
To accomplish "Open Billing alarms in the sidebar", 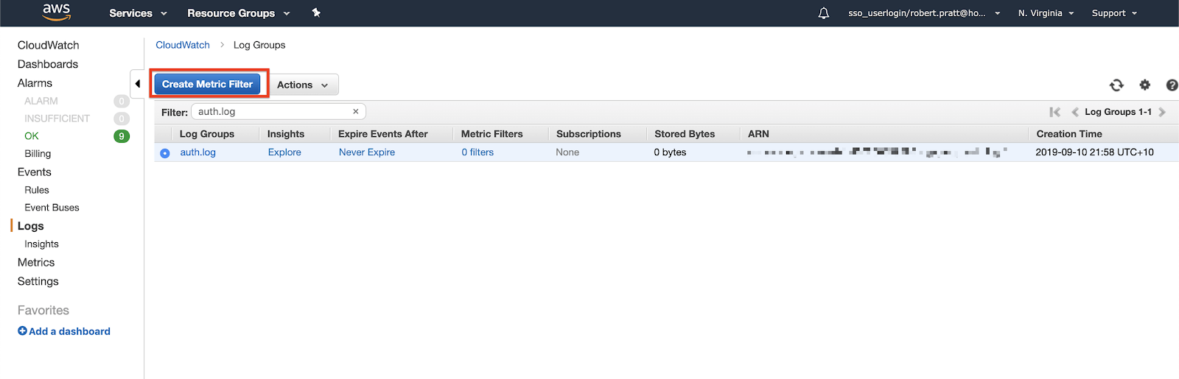I will tap(38, 154).
